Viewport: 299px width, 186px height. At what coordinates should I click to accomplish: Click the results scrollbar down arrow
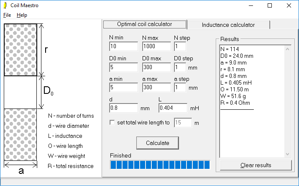(x=288, y=154)
